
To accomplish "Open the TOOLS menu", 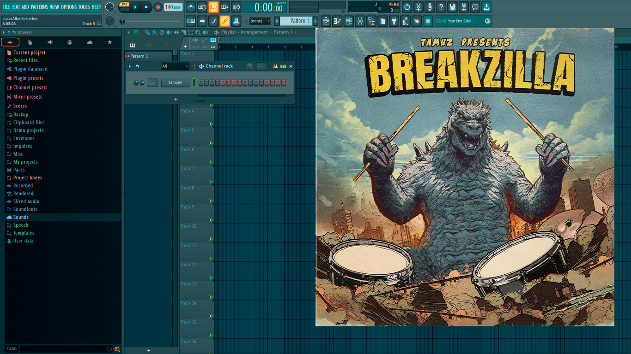I will [84, 7].
